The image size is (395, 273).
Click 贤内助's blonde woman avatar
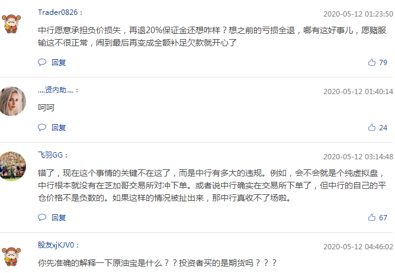click(12, 101)
